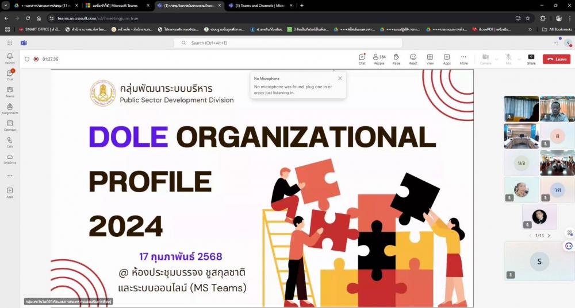This screenshot has height=308, width=575.
Task: Select participant tile labeled วศ
Action: pyautogui.click(x=557, y=190)
